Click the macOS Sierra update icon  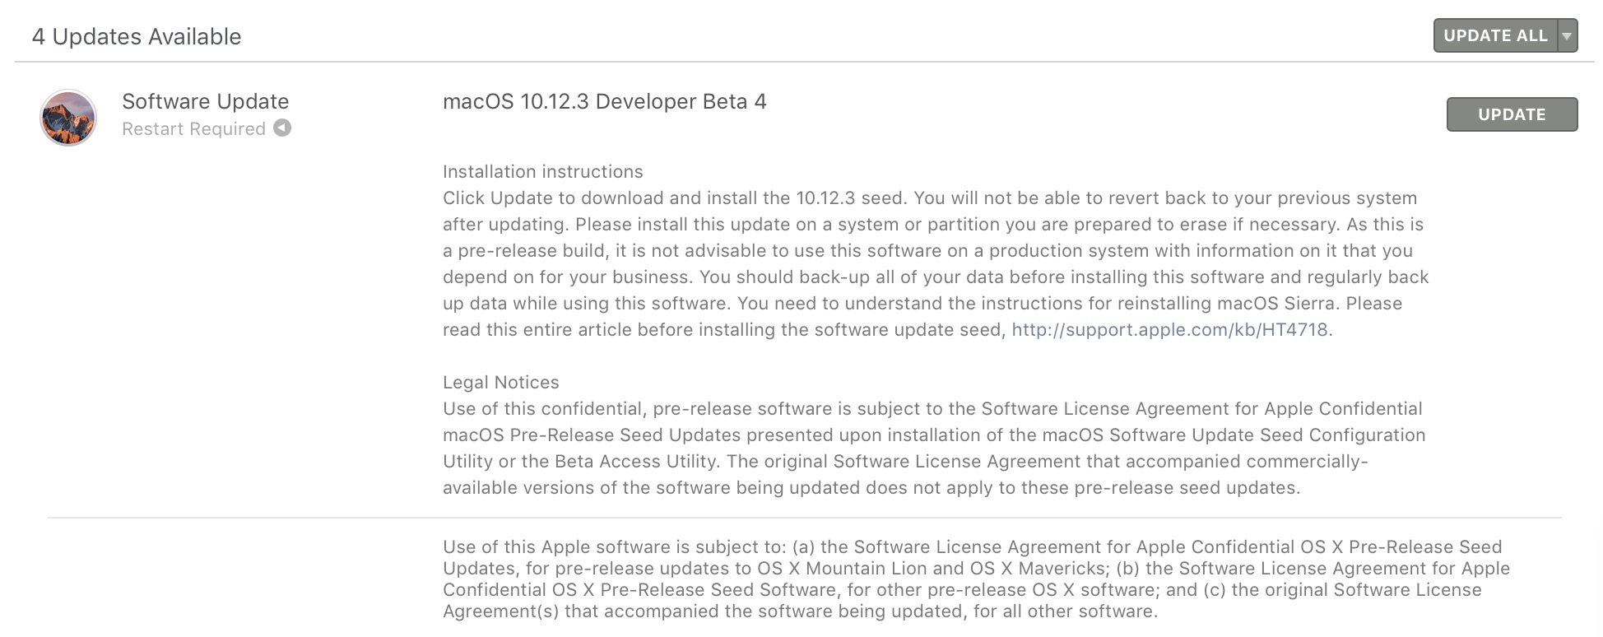click(68, 117)
